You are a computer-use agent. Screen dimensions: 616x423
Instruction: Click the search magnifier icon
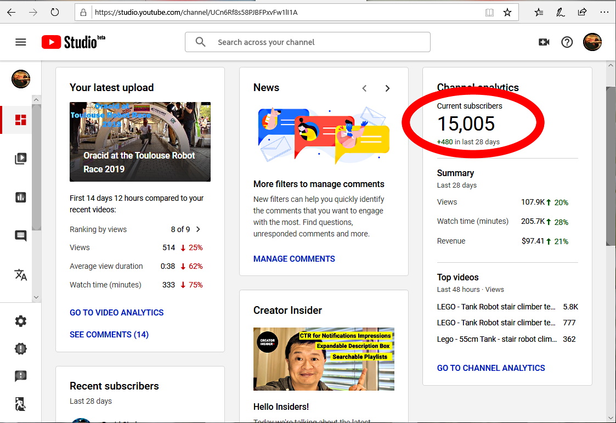[200, 42]
